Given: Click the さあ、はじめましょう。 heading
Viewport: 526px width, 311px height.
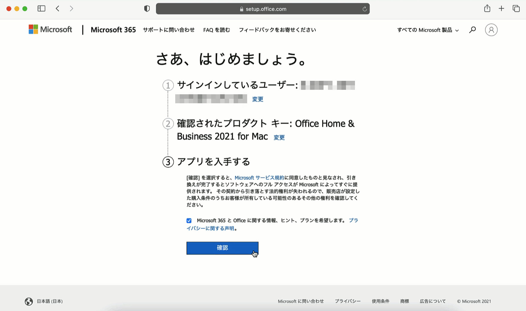Looking at the screenshot, I should coord(232,59).
